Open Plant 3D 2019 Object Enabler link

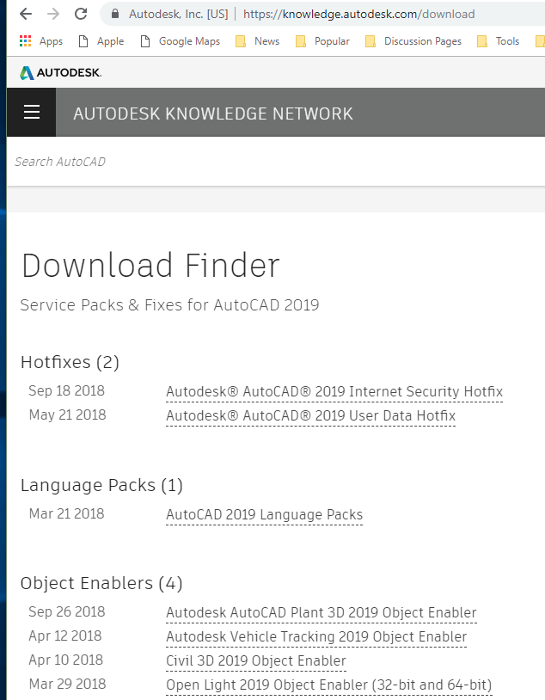click(321, 613)
